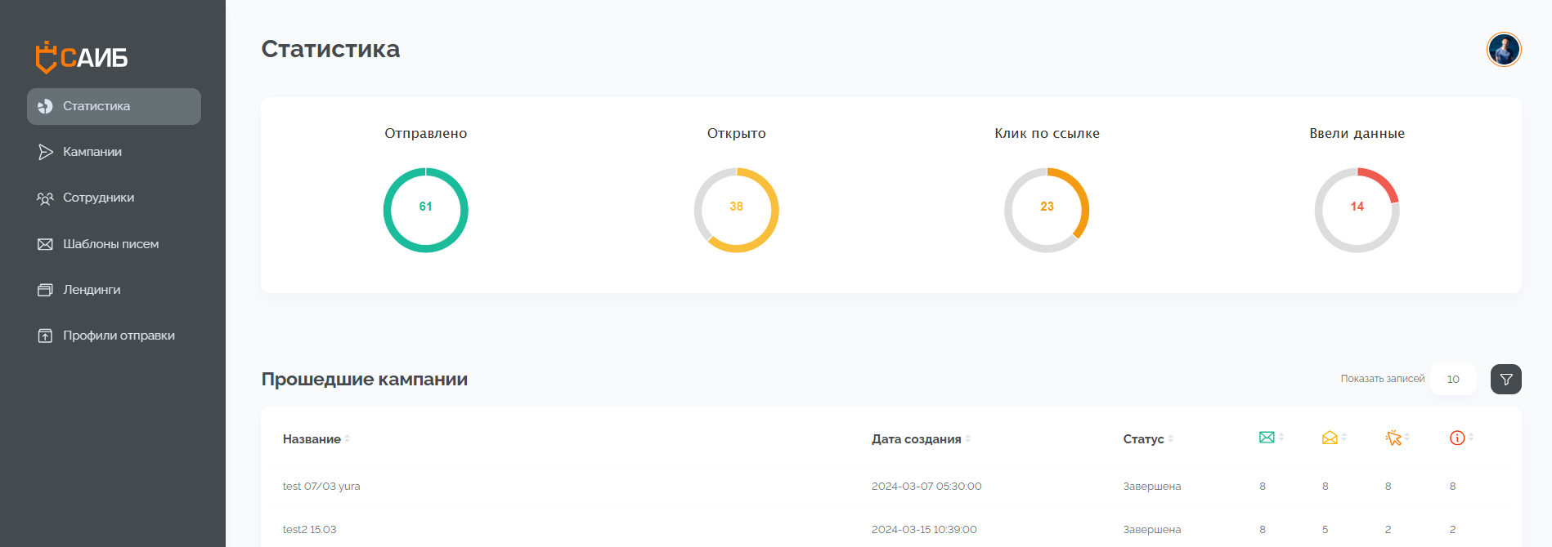The image size is (1552, 547).
Task: Go to Шаблоны писем section
Action: [110, 244]
